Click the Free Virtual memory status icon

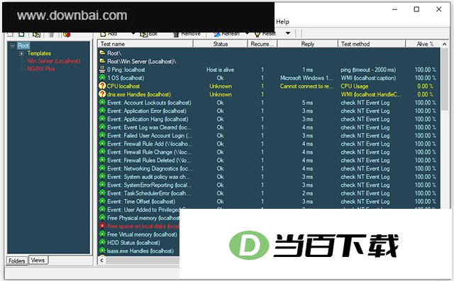102,234
